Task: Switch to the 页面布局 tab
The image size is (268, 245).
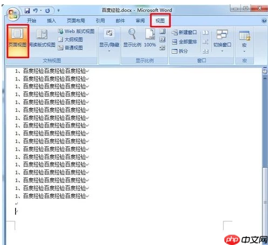Action: click(x=76, y=21)
